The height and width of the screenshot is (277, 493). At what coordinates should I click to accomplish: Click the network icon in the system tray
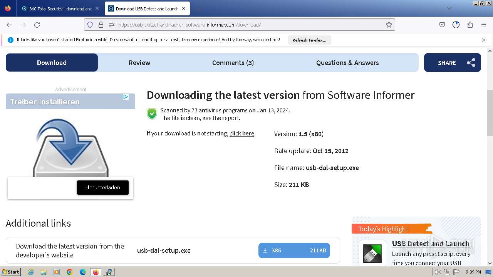pos(447,272)
